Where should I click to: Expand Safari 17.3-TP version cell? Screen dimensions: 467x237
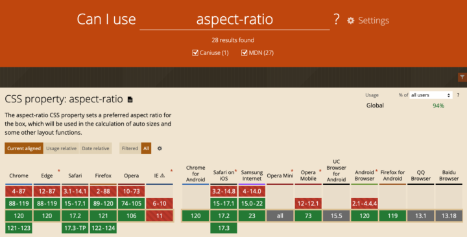(75, 228)
